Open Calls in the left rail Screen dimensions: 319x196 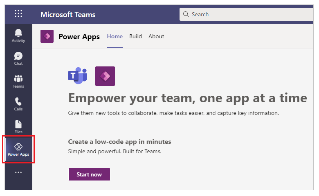(18, 104)
